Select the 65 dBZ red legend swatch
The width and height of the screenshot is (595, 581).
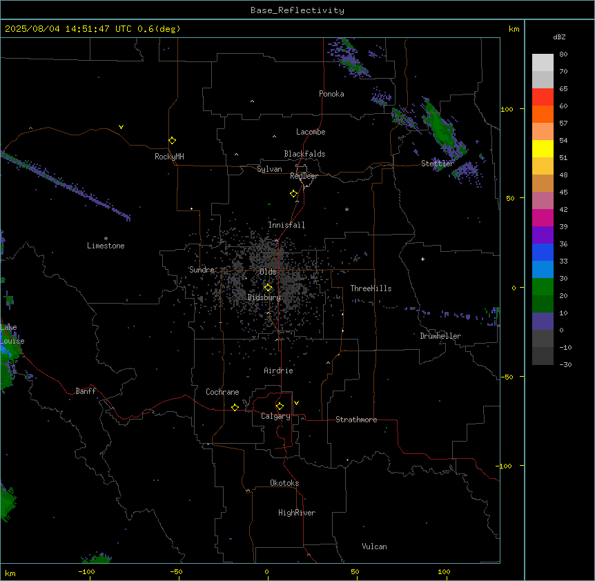point(543,97)
